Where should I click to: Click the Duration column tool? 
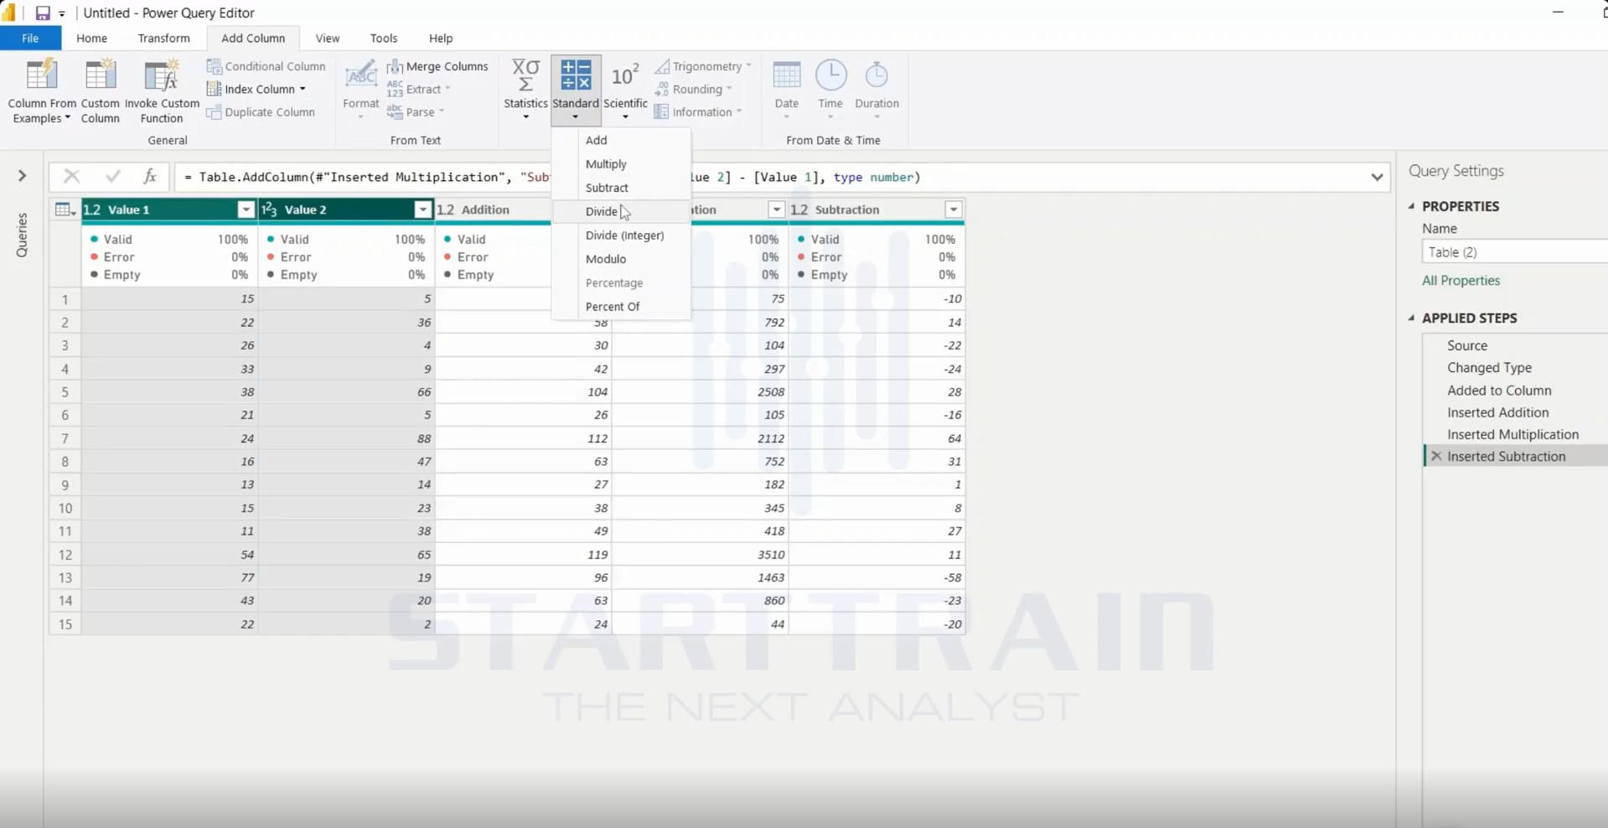point(876,89)
